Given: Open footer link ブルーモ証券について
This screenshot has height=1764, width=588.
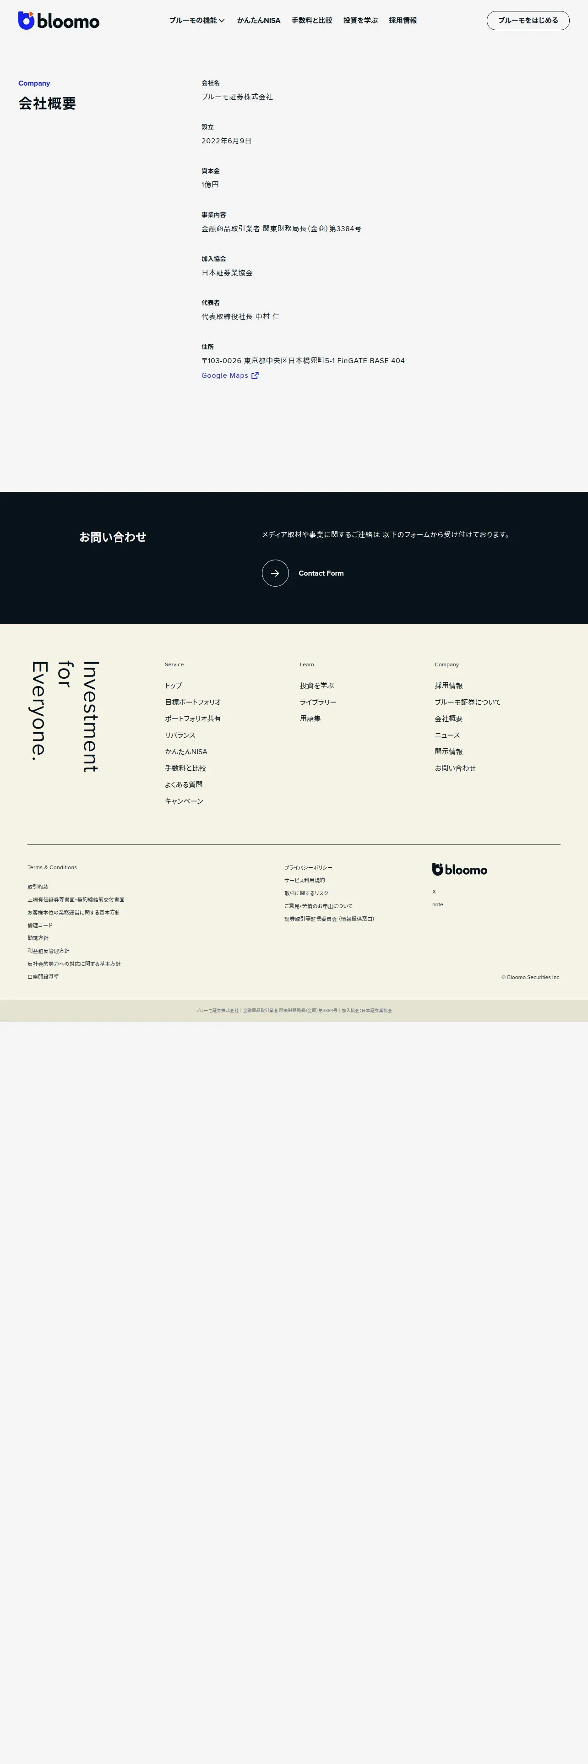Looking at the screenshot, I should 468,702.
